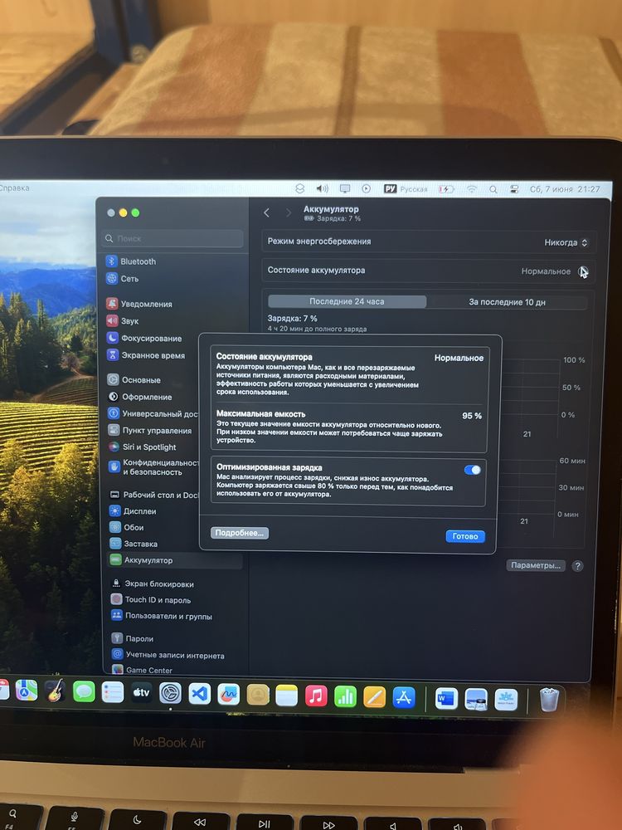Click the Русская input source menu
Viewport: 622px width, 830px height.
coord(406,189)
